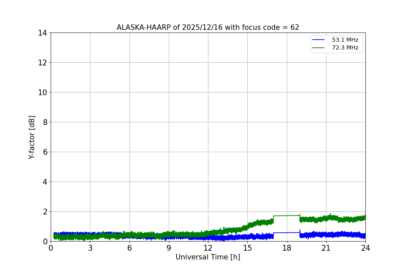The width and height of the screenshot is (406, 271).
Task: Click the x-axis tick label 18
Action: [287, 248]
